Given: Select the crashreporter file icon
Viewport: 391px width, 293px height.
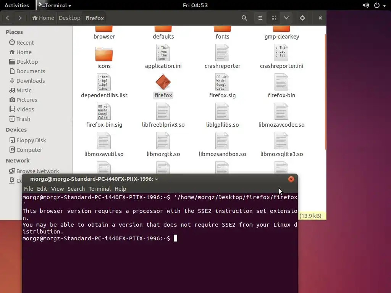Looking at the screenshot, I should coord(222,53).
